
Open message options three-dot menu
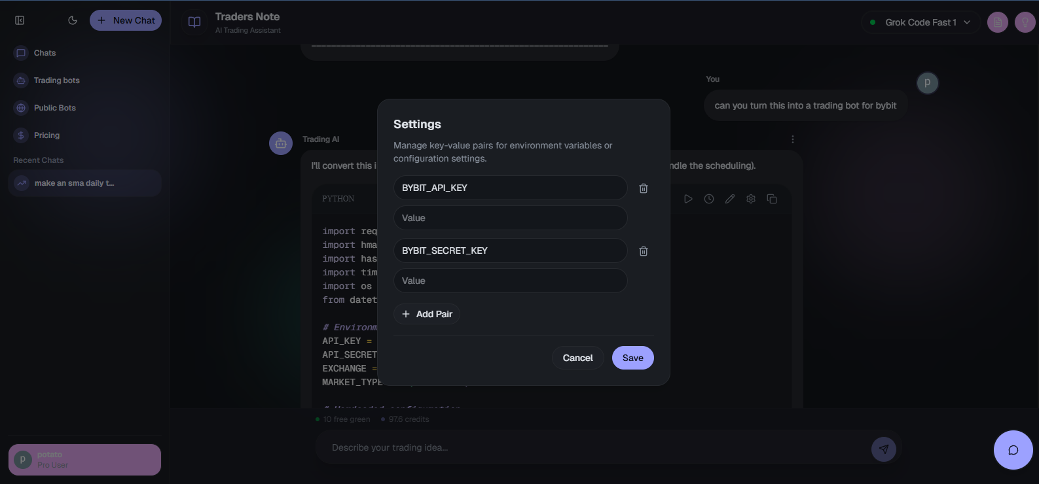click(792, 139)
